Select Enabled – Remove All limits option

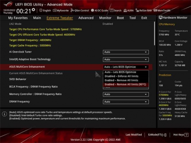tap(126, 80)
